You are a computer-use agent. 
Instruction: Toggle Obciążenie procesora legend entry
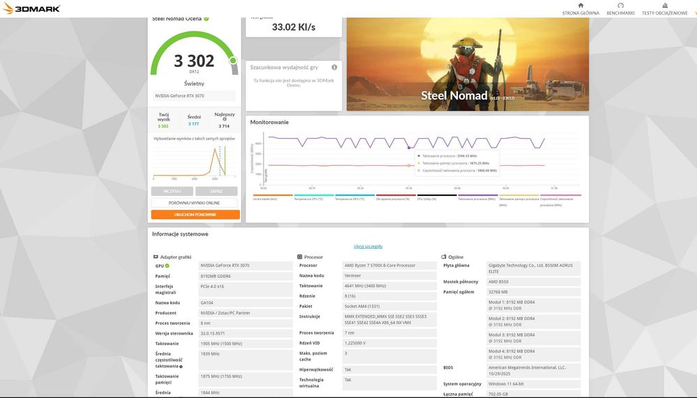[x=396, y=197]
